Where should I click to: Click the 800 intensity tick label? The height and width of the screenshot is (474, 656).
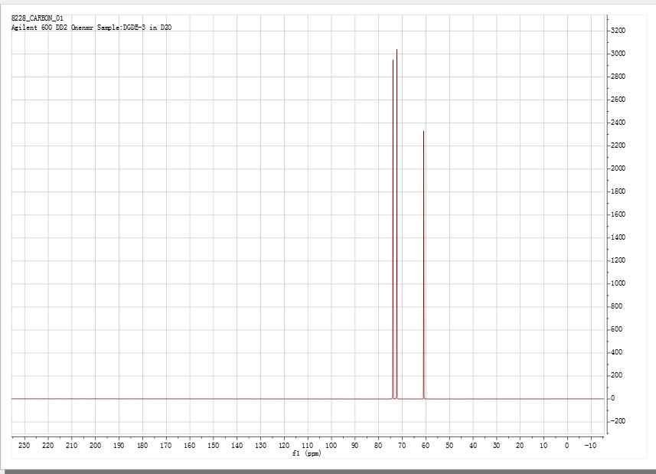click(617, 306)
